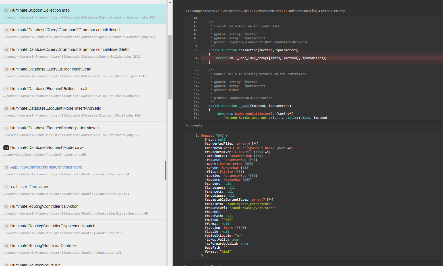Click the __call function declaration line
Screen dimensions: 443x266
click(x=250, y=106)
